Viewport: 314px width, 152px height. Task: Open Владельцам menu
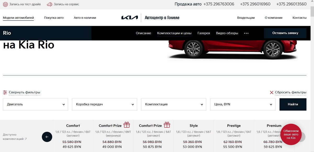click(x=246, y=18)
